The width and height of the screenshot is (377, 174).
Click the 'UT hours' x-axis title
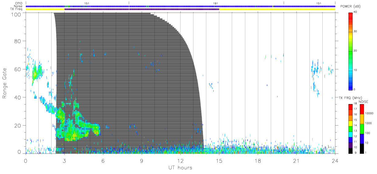pyautogui.click(x=180, y=168)
